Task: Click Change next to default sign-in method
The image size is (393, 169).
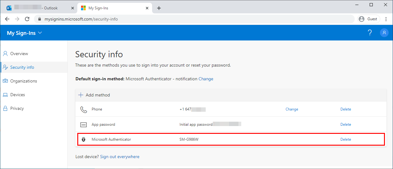Action: coord(206,79)
